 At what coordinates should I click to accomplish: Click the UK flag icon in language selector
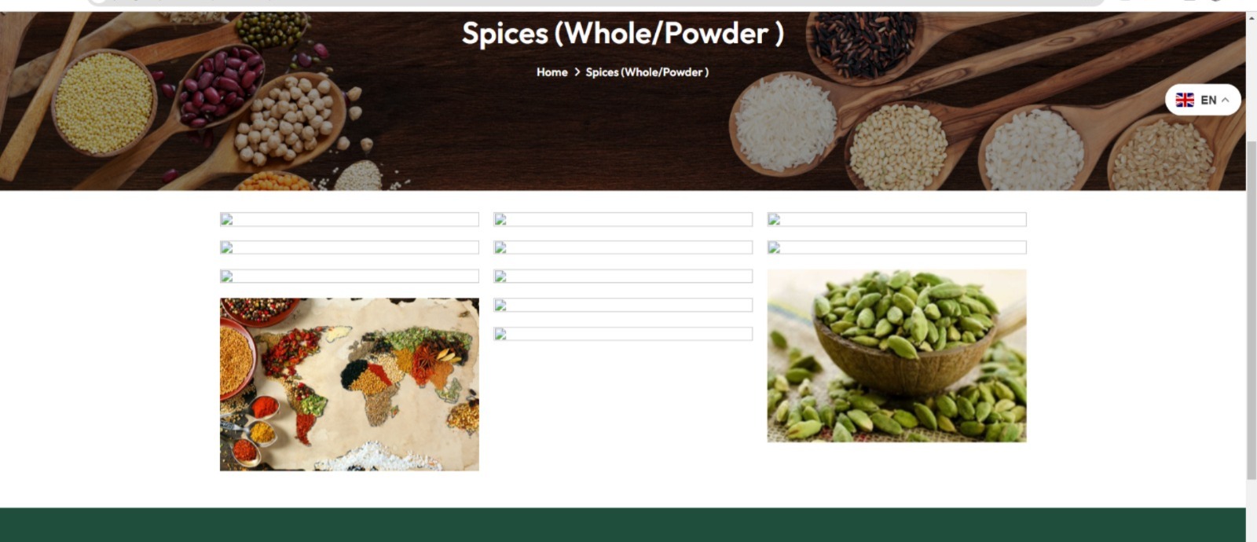(x=1185, y=100)
